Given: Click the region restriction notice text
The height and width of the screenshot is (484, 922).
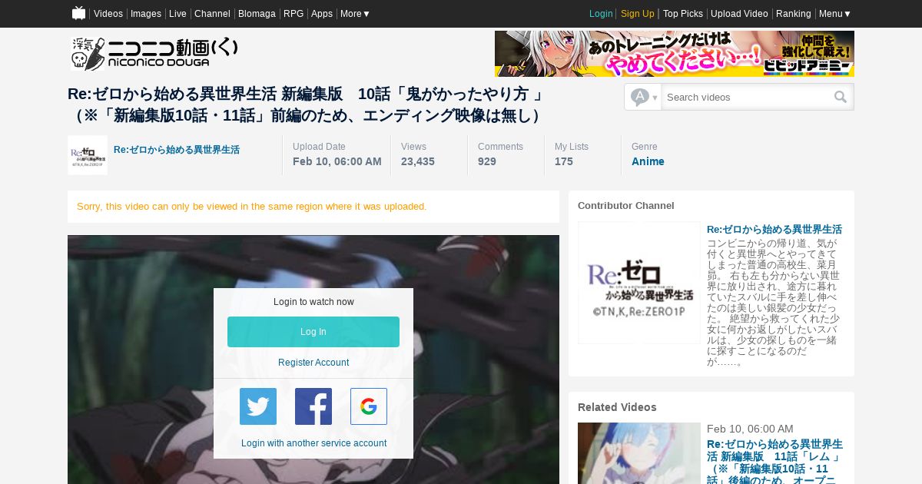Looking at the screenshot, I should pyautogui.click(x=252, y=207).
